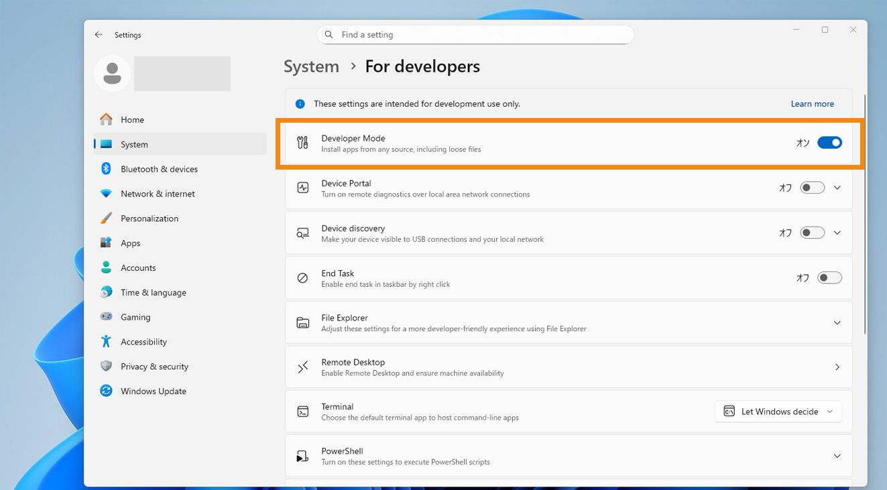This screenshot has height=490, width=887.
Task: Click the vertical scrollbar on right
Action: (x=865, y=213)
